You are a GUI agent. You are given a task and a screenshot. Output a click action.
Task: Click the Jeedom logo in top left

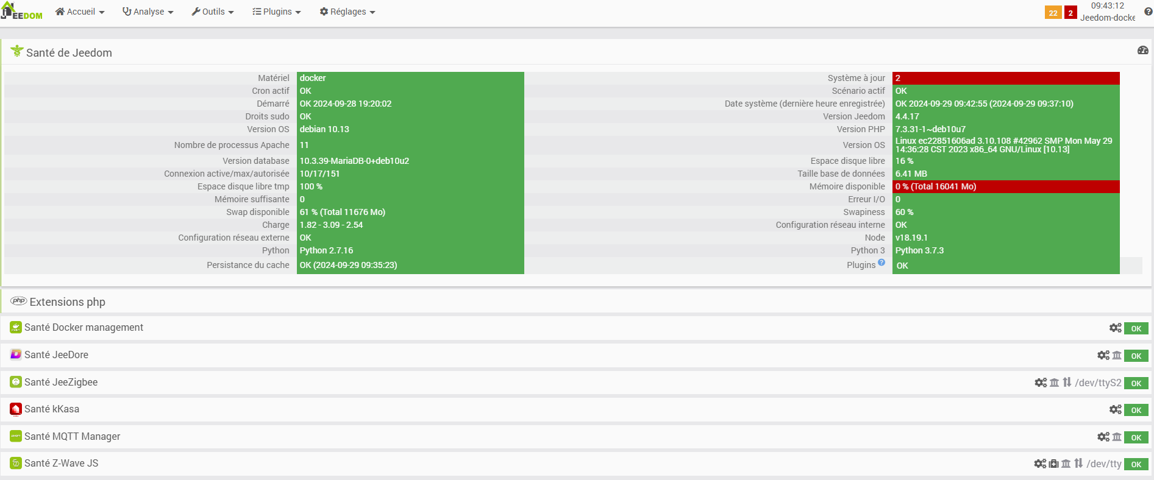pyautogui.click(x=22, y=11)
